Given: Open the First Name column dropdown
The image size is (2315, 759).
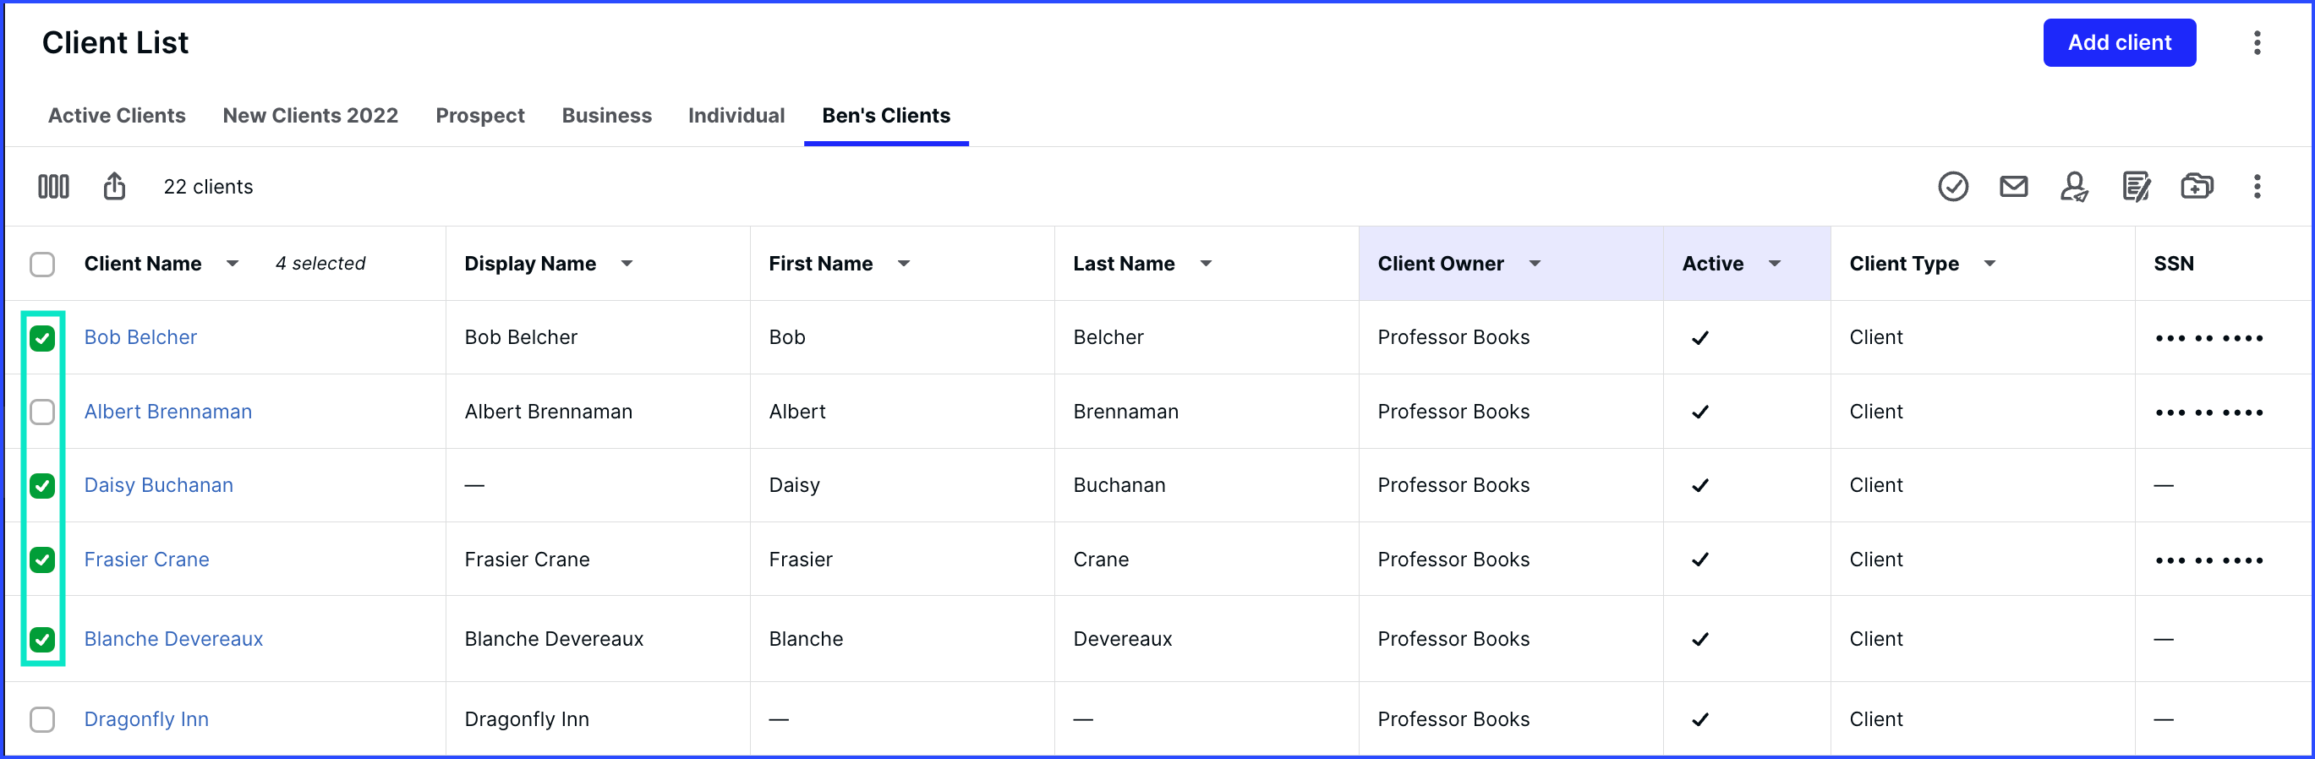Looking at the screenshot, I should click(x=904, y=264).
